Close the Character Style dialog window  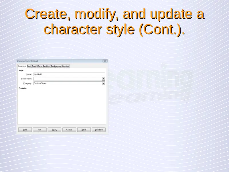[105, 61]
